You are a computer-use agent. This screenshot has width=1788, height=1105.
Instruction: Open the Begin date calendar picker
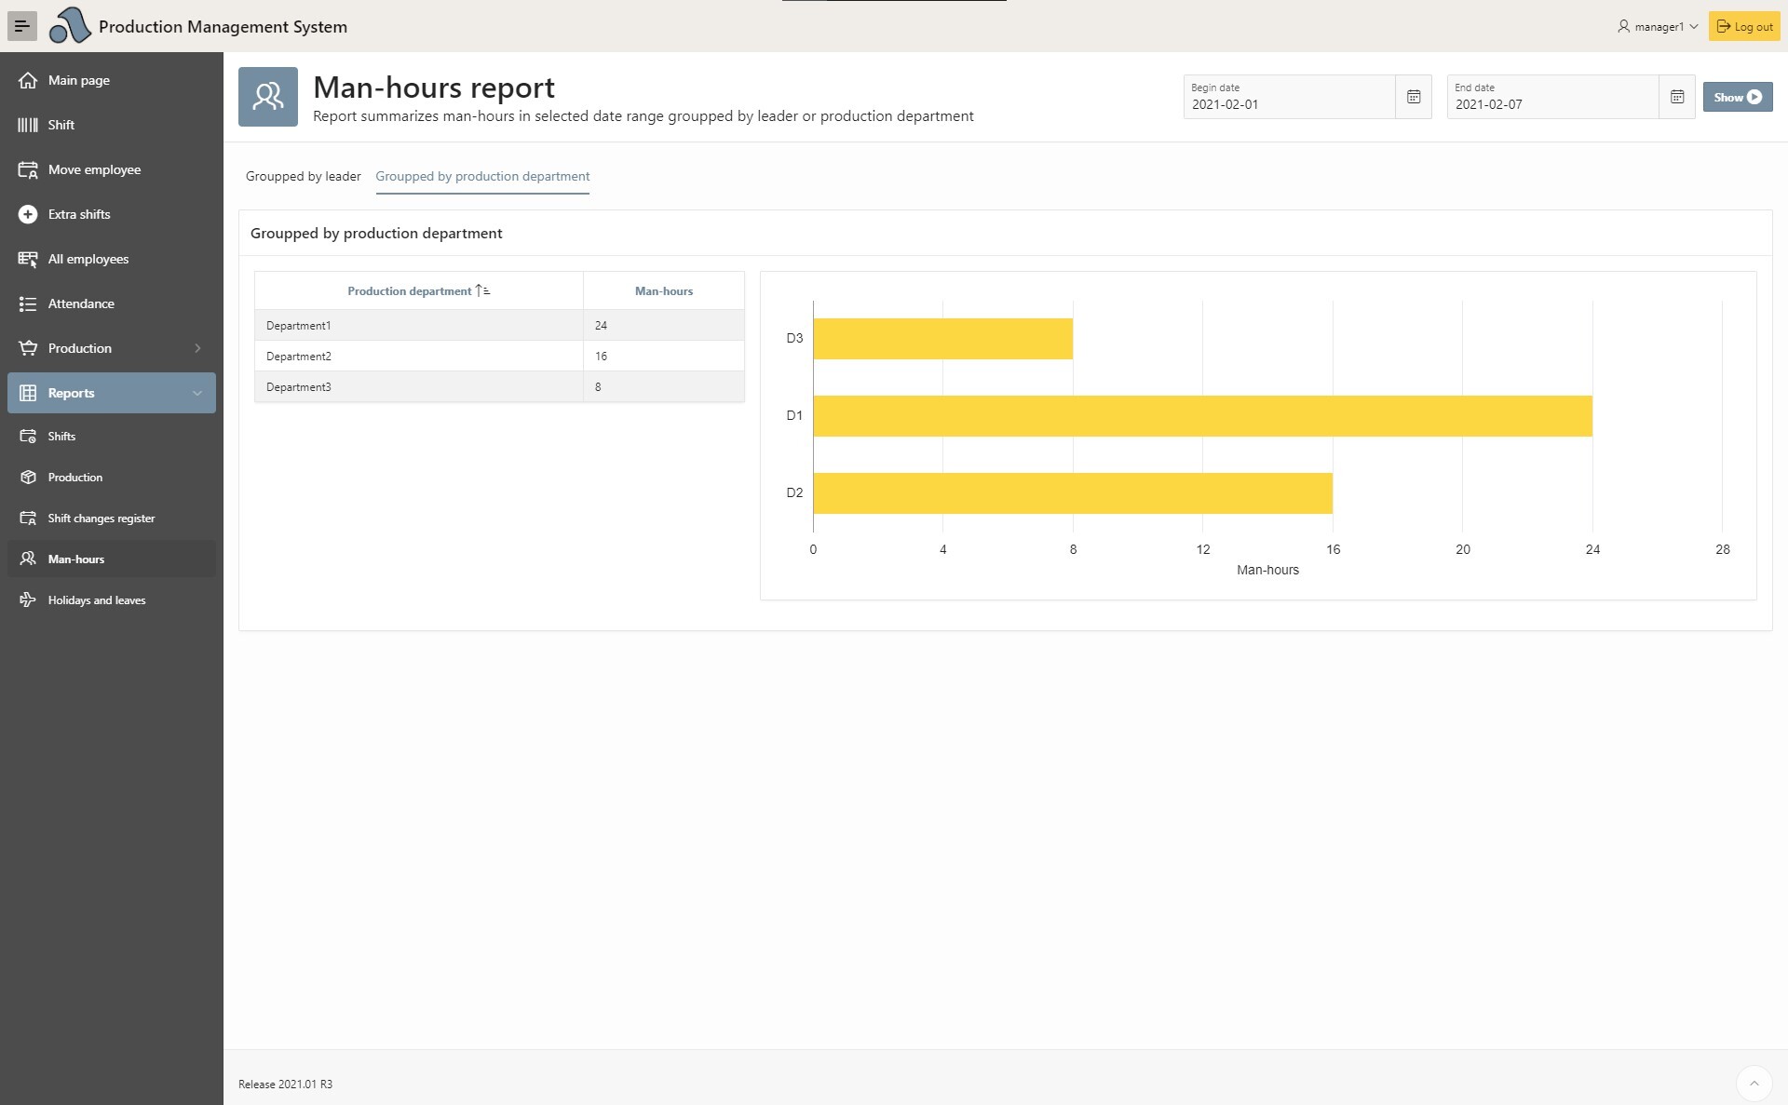pyautogui.click(x=1413, y=97)
